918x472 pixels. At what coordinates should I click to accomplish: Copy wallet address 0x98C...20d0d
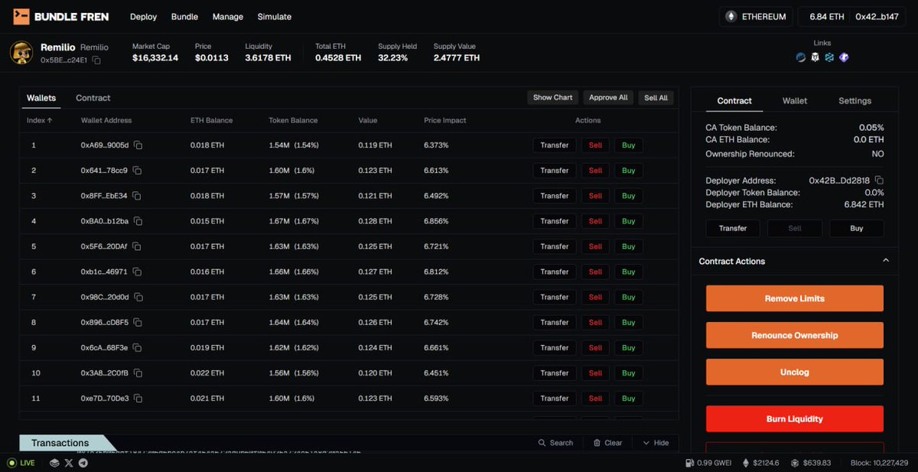click(x=138, y=297)
